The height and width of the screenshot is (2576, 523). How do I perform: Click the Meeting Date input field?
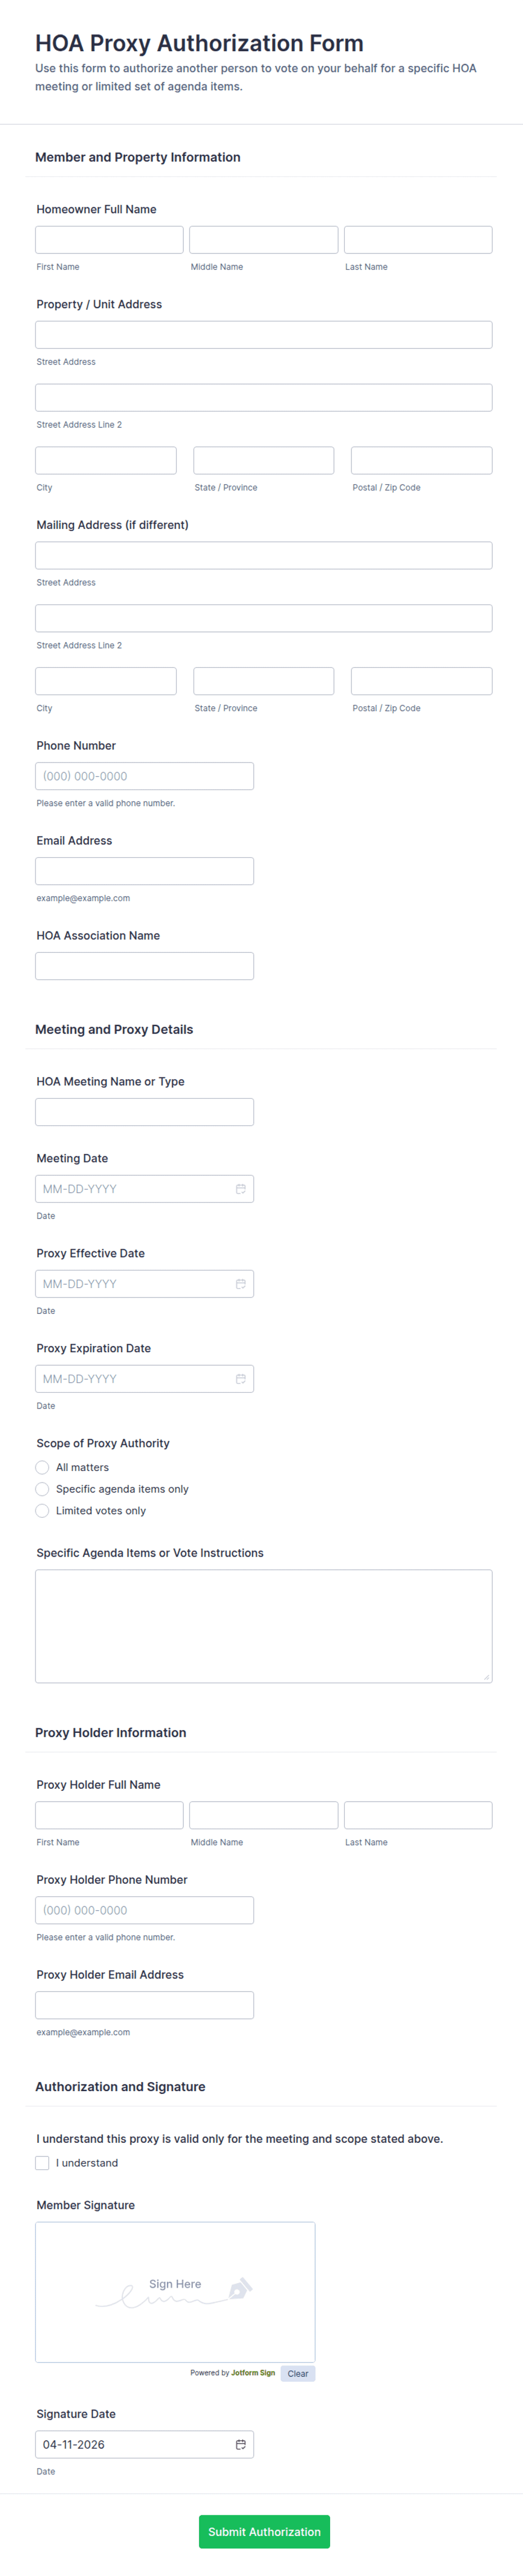pyautogui.click(x=134, y=1189)
